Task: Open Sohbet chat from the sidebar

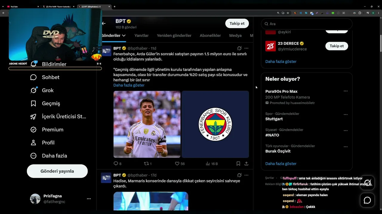Action: [x=33, y=77]
